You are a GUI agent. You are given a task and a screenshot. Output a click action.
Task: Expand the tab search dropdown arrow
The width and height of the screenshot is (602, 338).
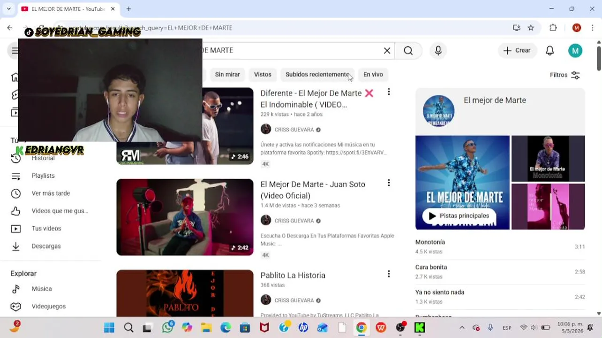pos(8,9)
